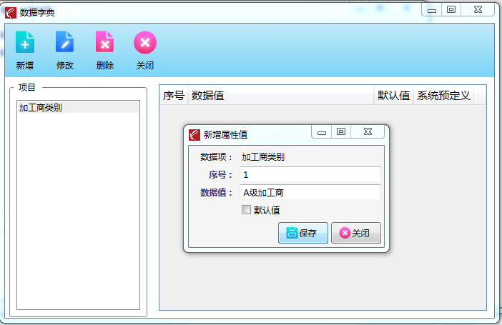Save with the 保存 button

303,233
